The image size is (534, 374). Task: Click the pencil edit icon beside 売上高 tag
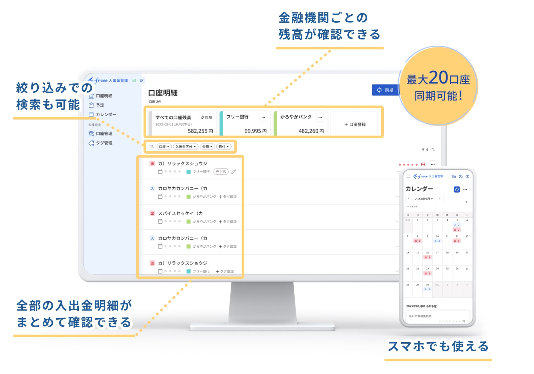234,172
